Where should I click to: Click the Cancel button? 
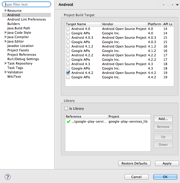click(136, 177)
